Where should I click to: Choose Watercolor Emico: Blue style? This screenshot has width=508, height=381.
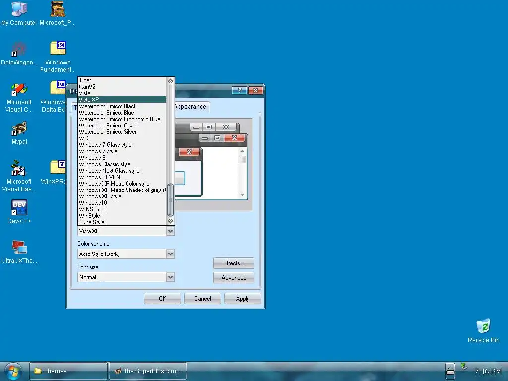(x=122, y=113)
